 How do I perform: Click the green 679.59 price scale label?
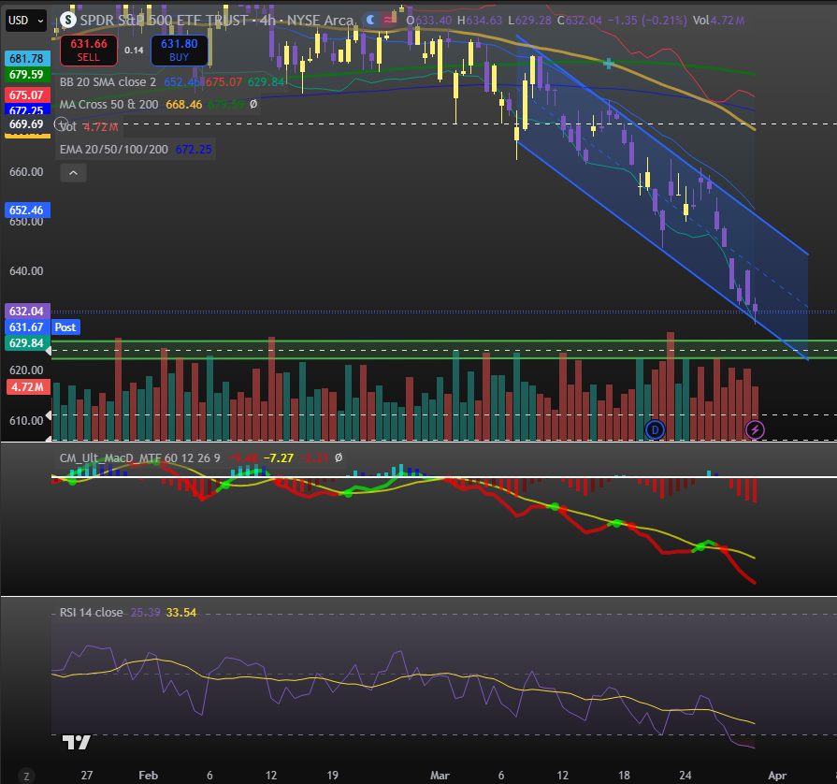pos(27,74)
